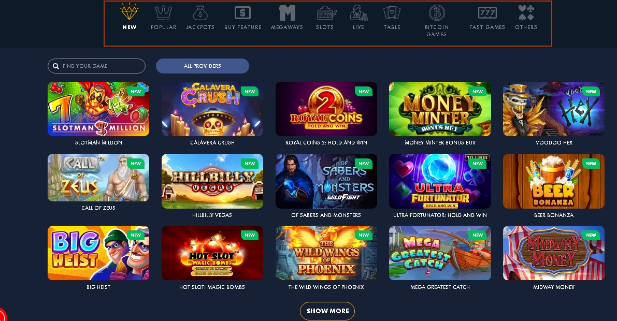This screenshot has width=617, height=321.
Task: Click the Show More button
Action: pos(327,311)
